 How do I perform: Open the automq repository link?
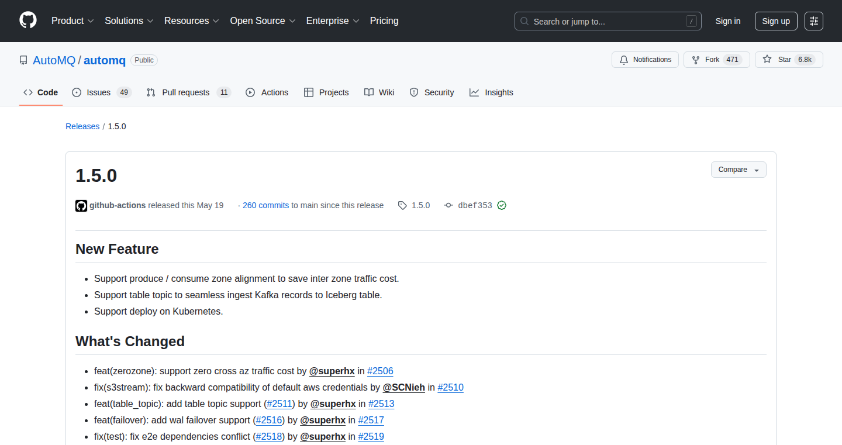pos(105,60)
